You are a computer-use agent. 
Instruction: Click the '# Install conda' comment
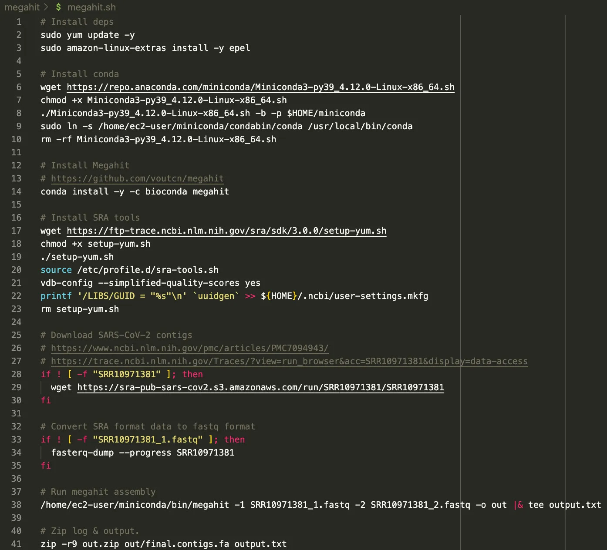[80, 74]
